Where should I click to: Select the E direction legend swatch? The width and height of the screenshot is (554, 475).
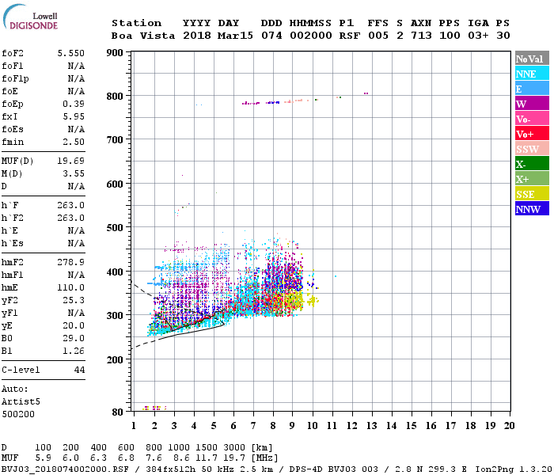pos(532,89)
